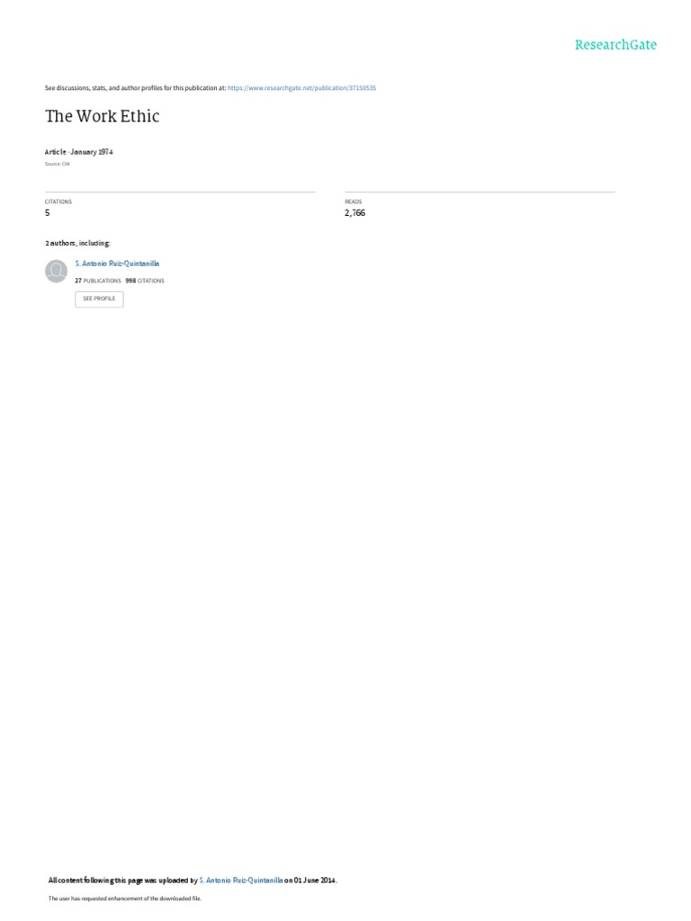The width and height of the screenshot is (691, 921).
Task: Select the title 'The Work Ethic'
Action: pyautogui.click(x=103, y=116)
